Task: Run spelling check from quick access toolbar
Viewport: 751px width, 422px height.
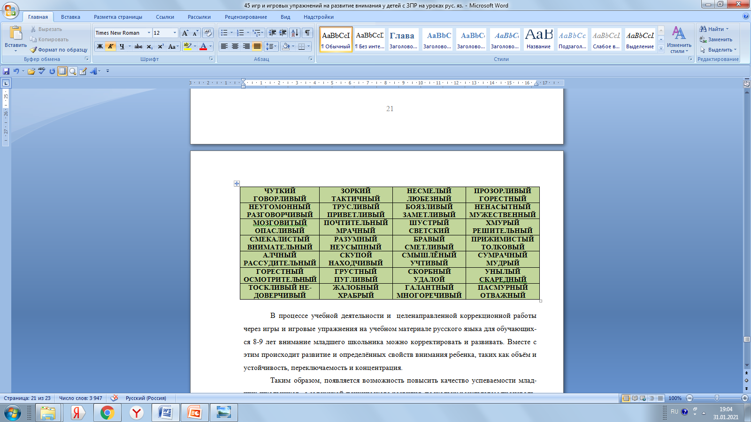Action: pos(41,71)
